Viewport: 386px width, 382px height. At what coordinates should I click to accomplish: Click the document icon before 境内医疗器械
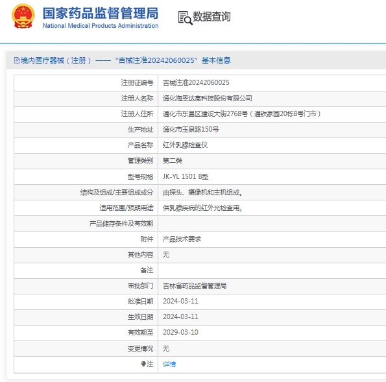point(17,60)
